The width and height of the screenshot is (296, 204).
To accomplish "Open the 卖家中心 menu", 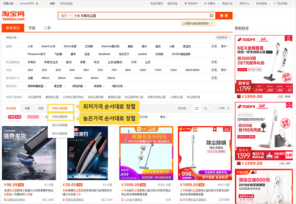I will (246, 3).
